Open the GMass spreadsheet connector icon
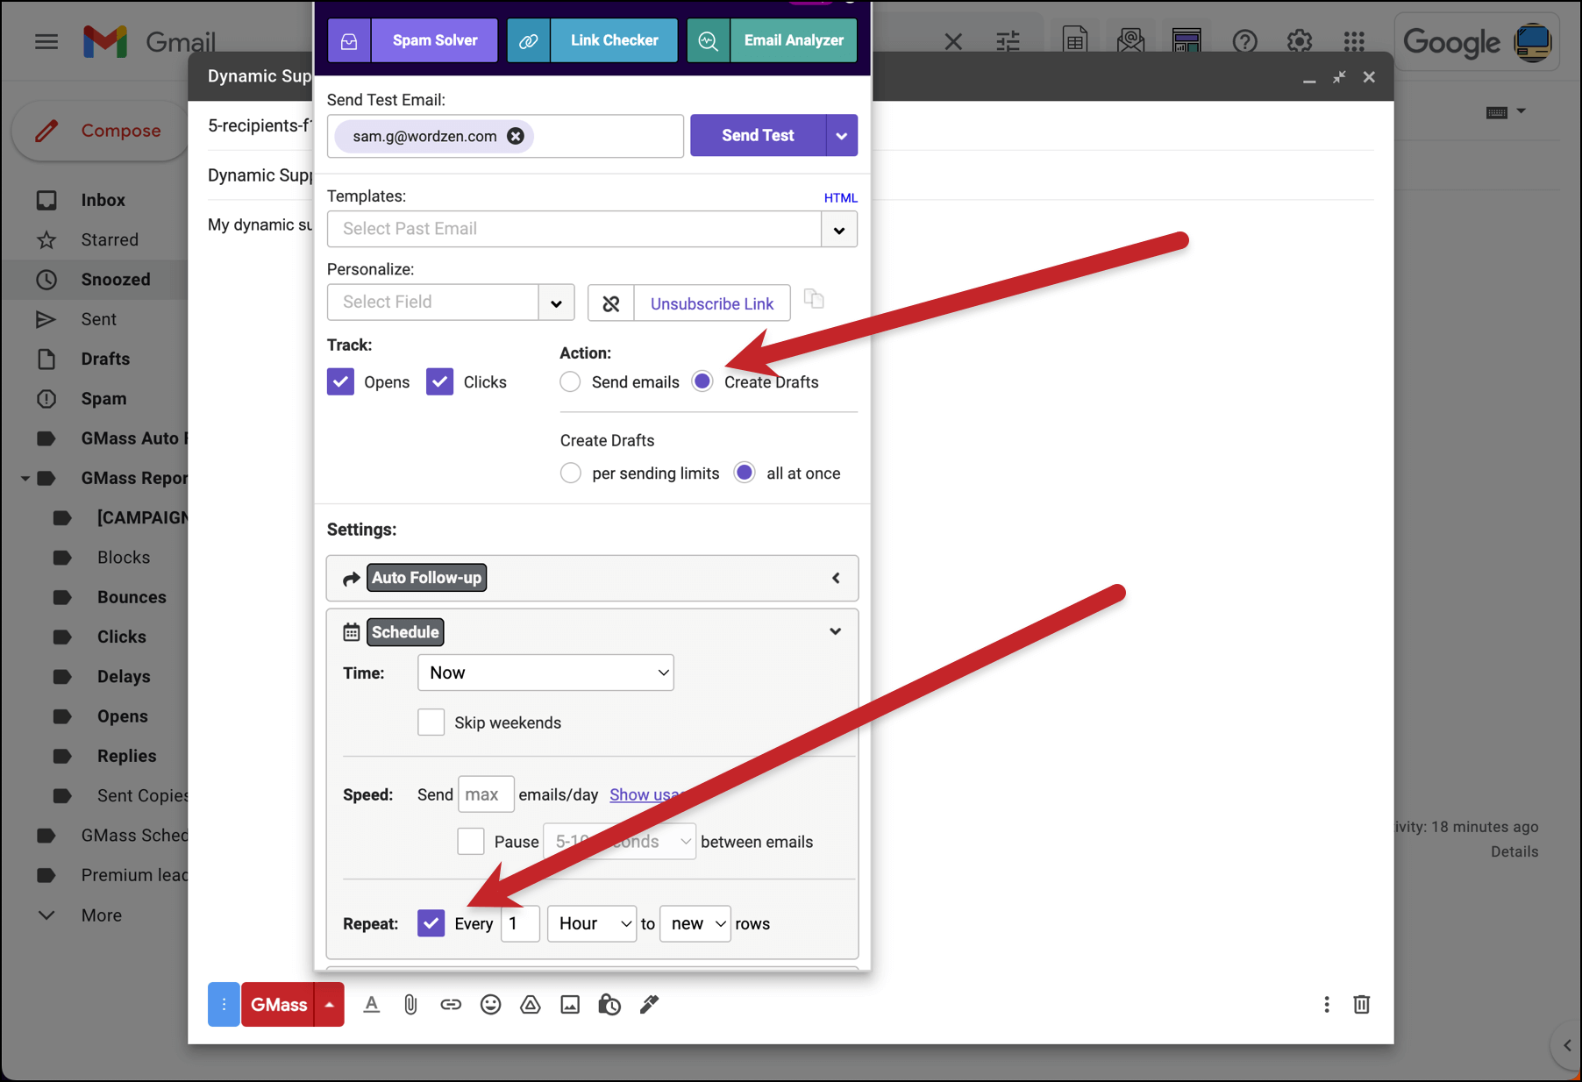This screenshot has width=1582, height=1082. point(1075,41)
